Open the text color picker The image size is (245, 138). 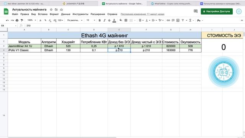point(114,20)
